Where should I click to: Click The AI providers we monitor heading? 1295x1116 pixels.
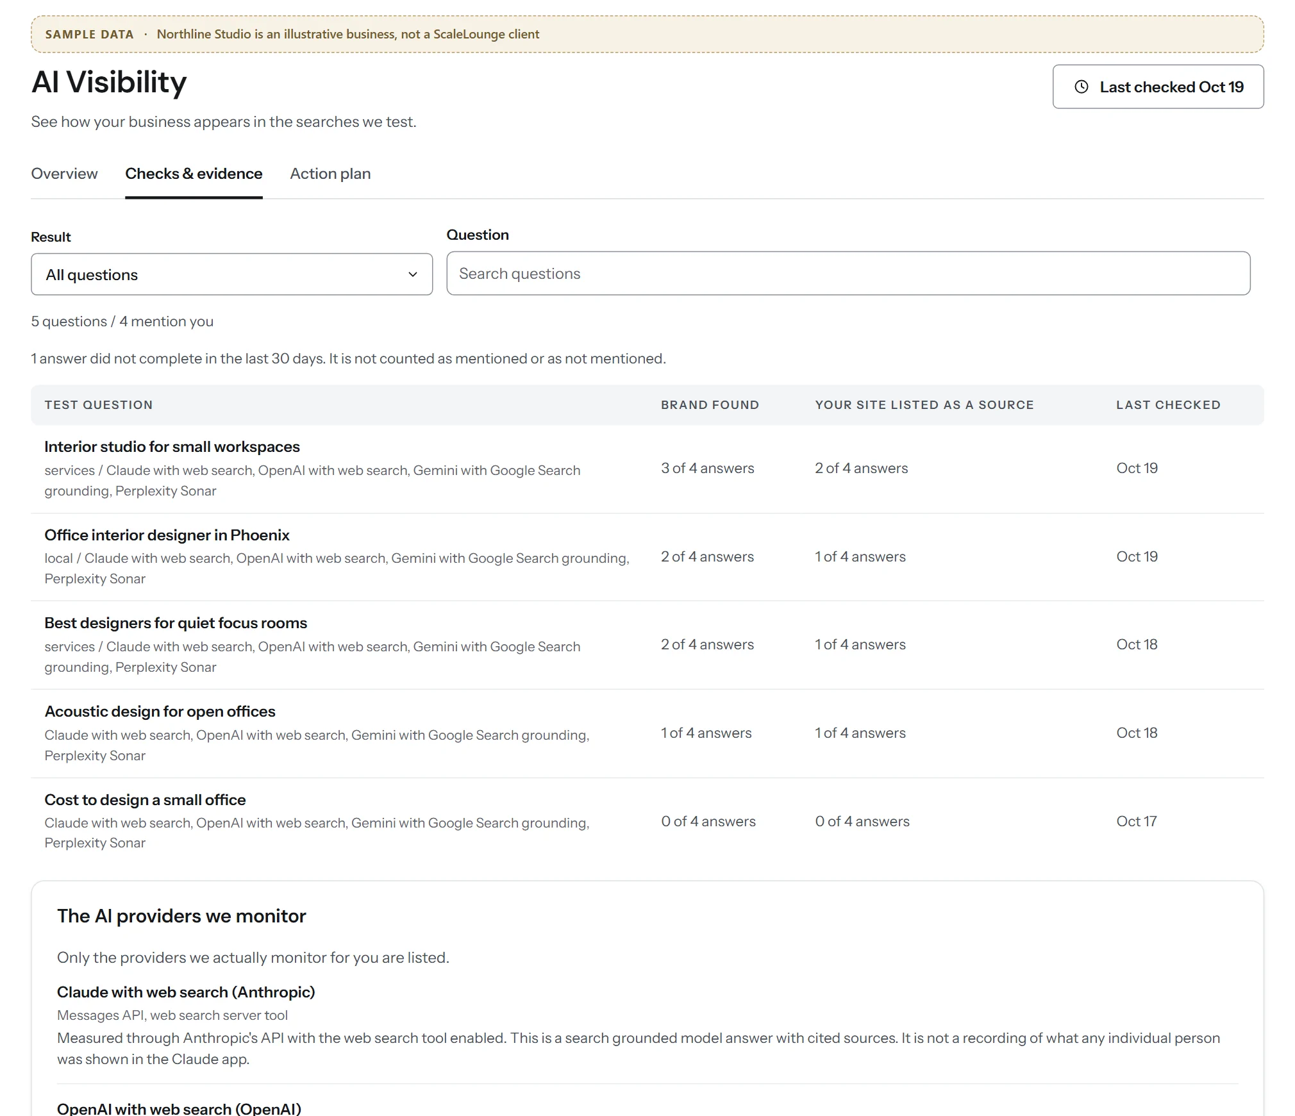(181, 916)
